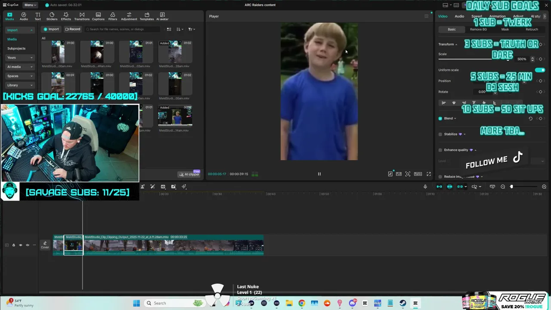
Task: Click the Scale value stepper arrows
Action: 532,59
